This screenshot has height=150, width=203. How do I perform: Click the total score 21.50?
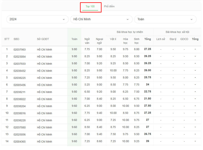coord(148,99)
